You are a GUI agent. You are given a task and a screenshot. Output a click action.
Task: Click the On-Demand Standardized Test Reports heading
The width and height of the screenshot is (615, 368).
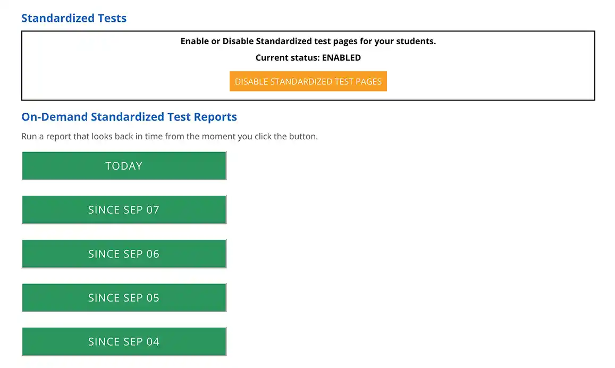[129, 116]
